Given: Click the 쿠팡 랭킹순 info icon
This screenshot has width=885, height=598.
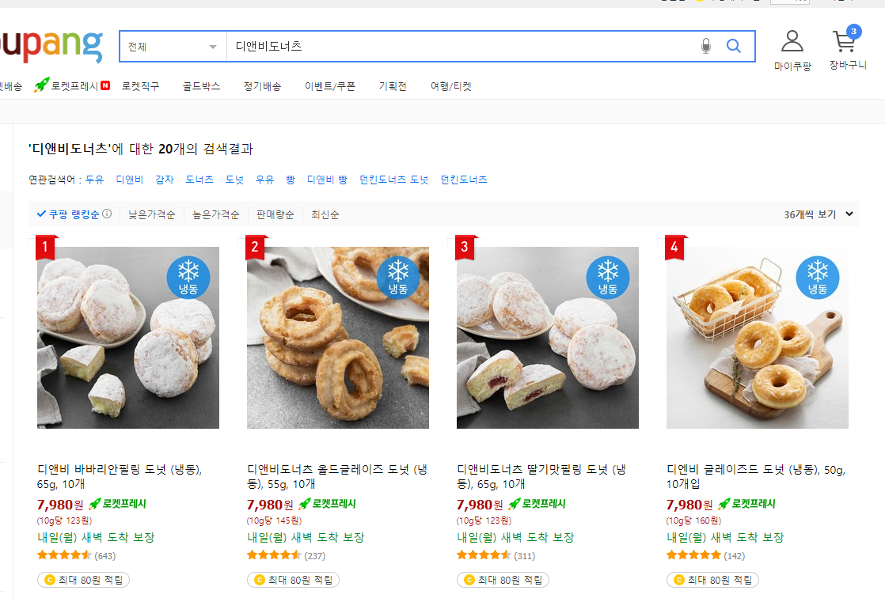Looking at the screenshot, I should tap(107, 214).
